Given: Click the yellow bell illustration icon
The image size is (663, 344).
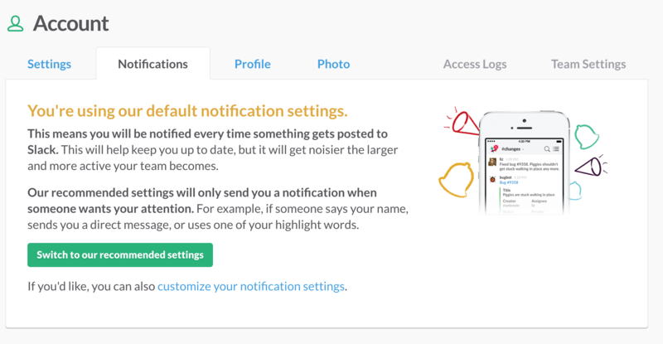Looking at the screenshot, I should (x=456, y=180).
